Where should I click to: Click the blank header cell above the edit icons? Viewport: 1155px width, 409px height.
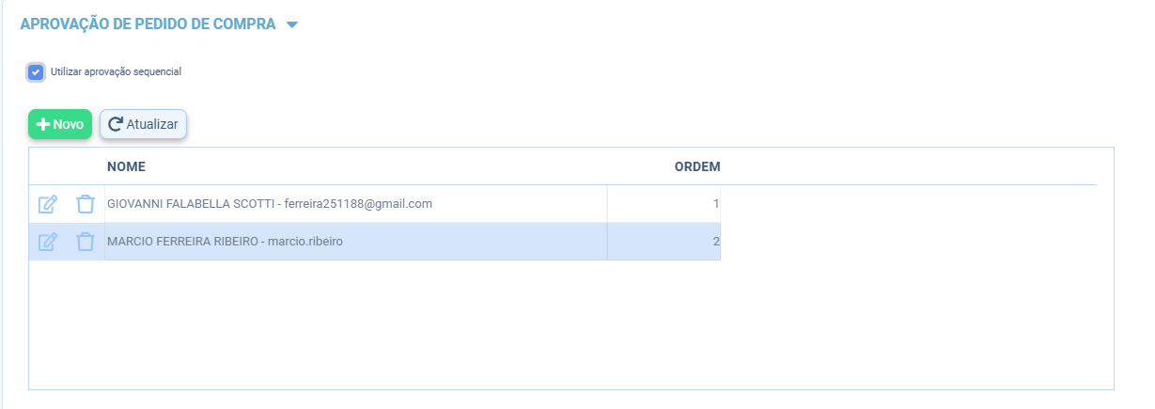pos(67,167)
